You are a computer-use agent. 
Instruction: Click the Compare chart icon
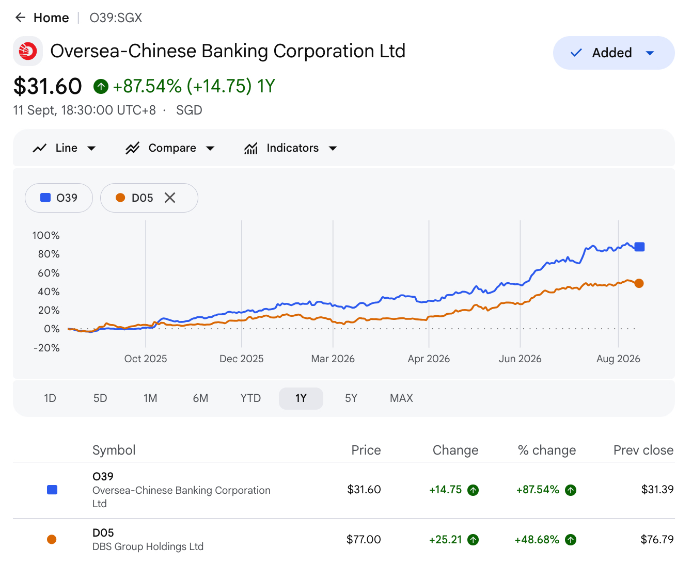(x=133, y=148)
